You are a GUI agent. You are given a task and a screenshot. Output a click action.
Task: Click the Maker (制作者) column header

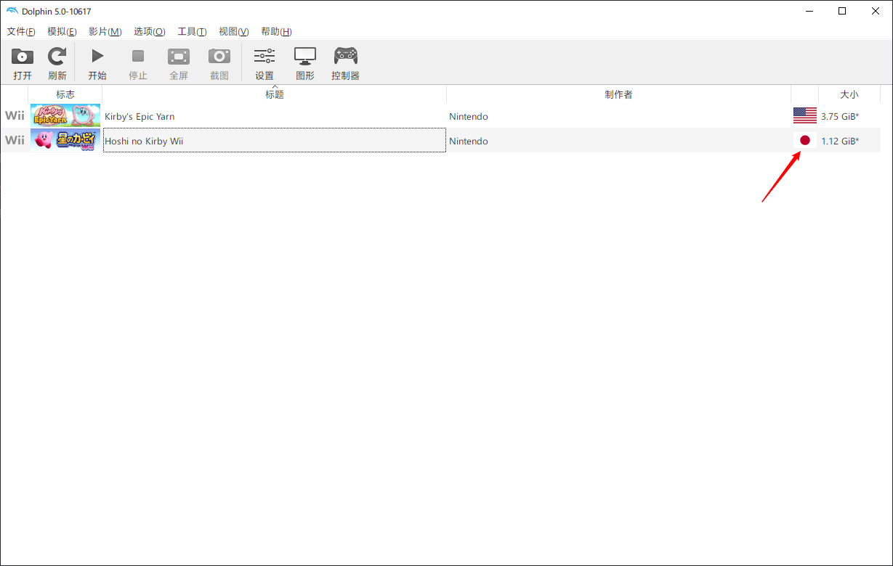[618, 94]
